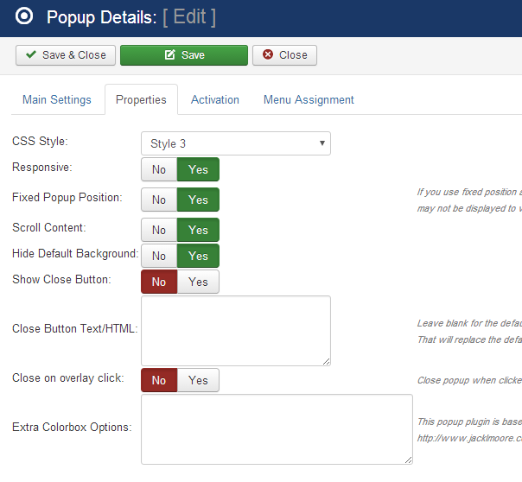
Task: Disable Scroll Content with No
Action: 159,230
